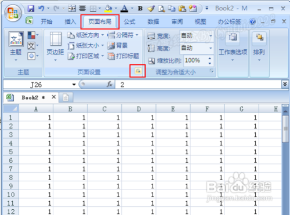Viewport: 290px width, 215px height.
Task: Open the theme fonts 文 dropdown
Action: click(x=33, y=46)
